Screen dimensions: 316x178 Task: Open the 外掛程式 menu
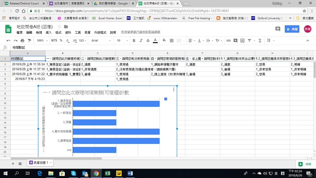pos(100,32)
